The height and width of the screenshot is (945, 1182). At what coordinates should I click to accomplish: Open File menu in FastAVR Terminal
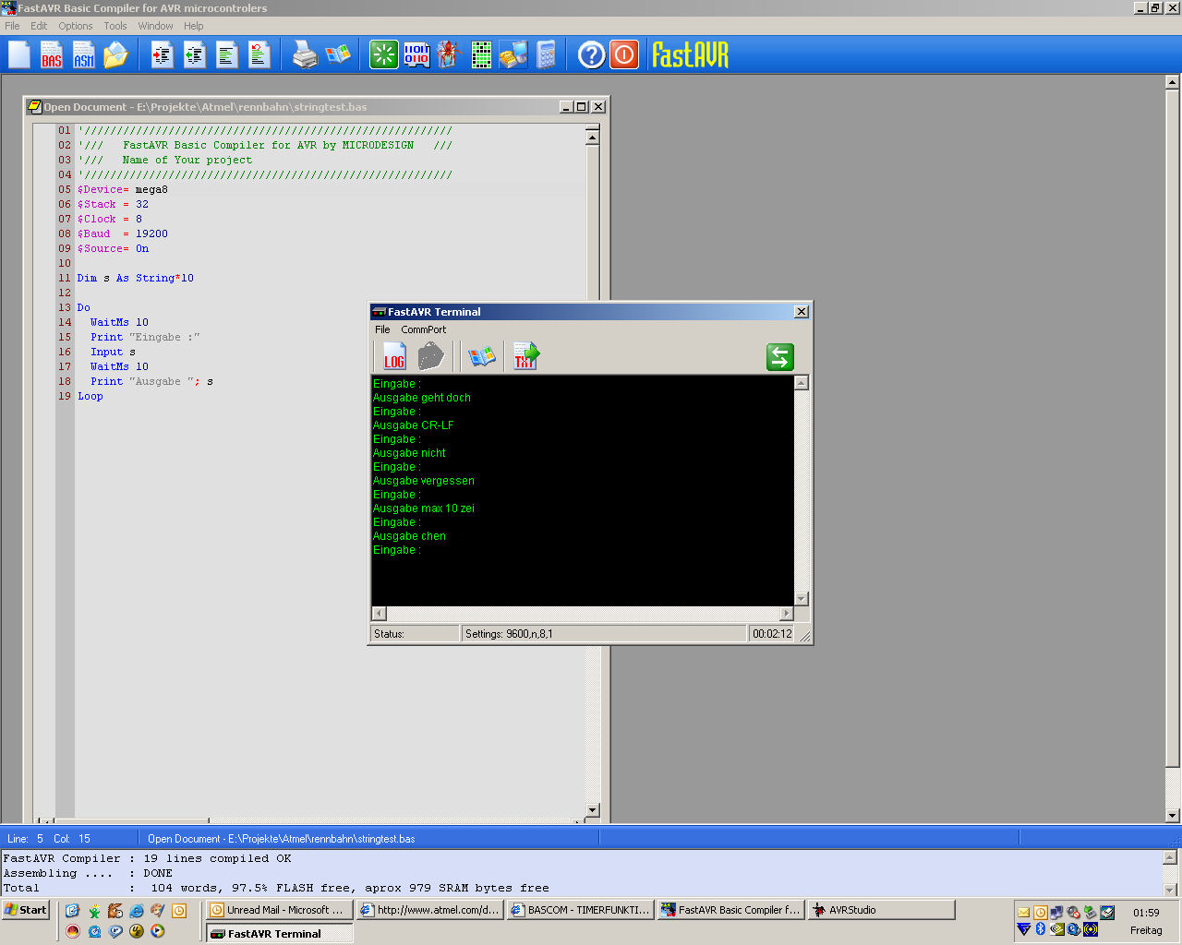[x=382, y=329]
